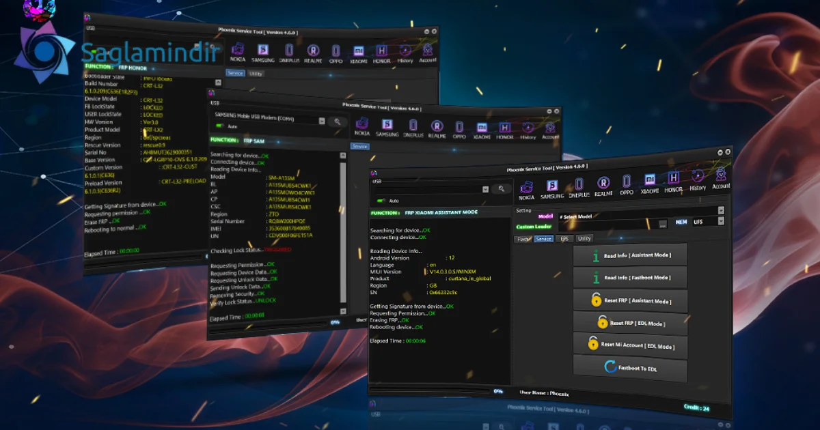Select REALME brand in front Xiaomi window
Screen dimensions: 820x430
[x=603, y=187]
